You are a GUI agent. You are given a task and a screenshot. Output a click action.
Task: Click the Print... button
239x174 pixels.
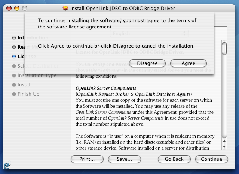(87, 159)
